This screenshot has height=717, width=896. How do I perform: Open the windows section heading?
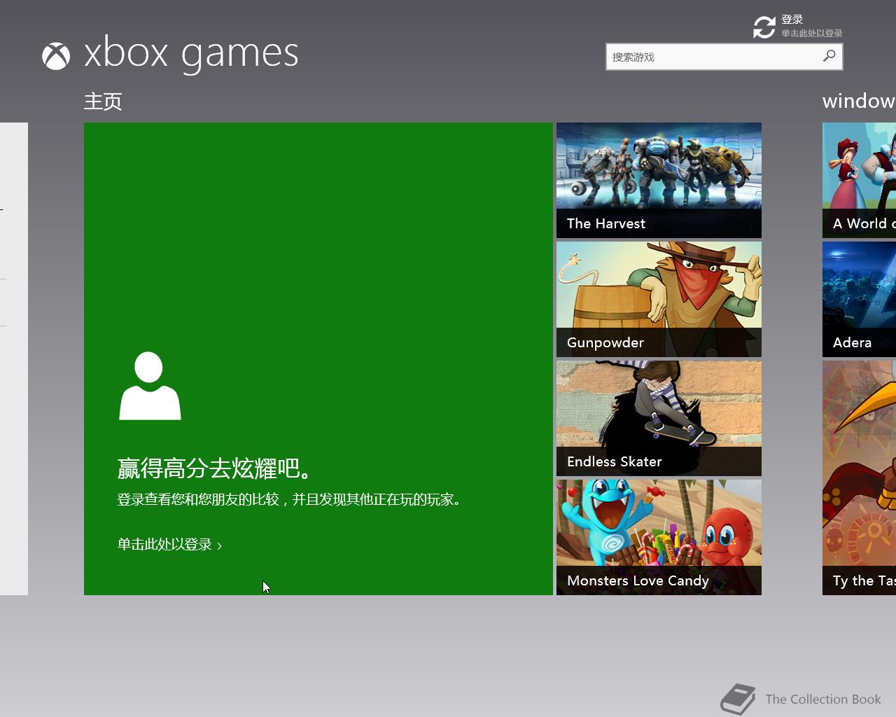point(859,101)
